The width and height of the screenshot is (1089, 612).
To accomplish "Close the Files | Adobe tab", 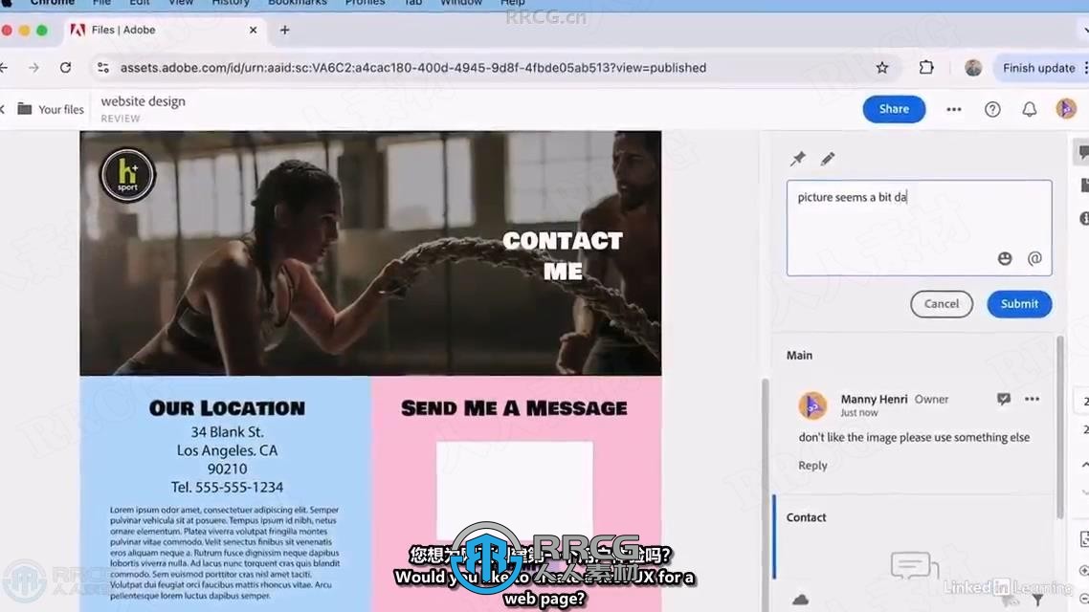I will pyautogui.click(x=253, y=30).
